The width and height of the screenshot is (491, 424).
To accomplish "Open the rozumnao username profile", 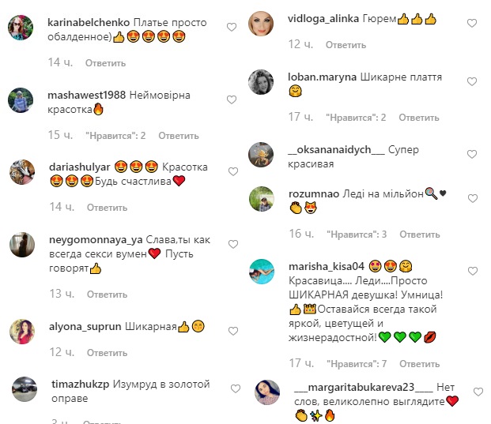I will pos(314,194).
